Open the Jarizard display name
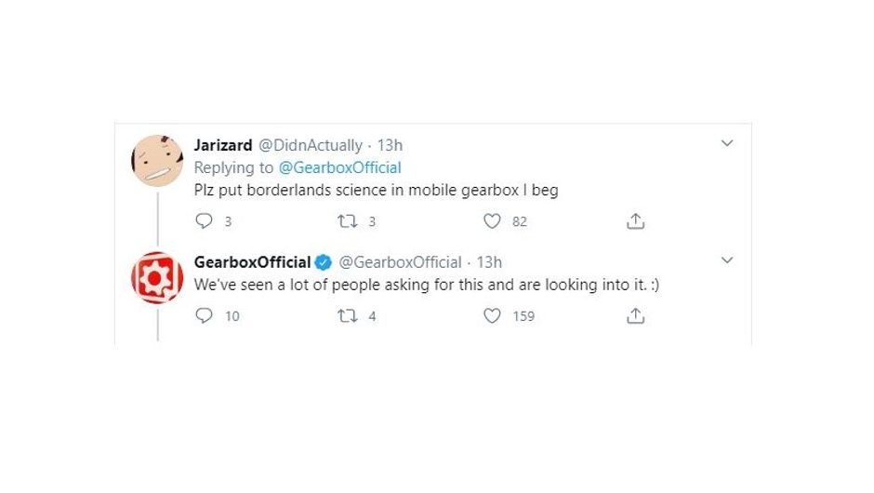The width and height of the screenshot is (874, 493). click(222, 145)
